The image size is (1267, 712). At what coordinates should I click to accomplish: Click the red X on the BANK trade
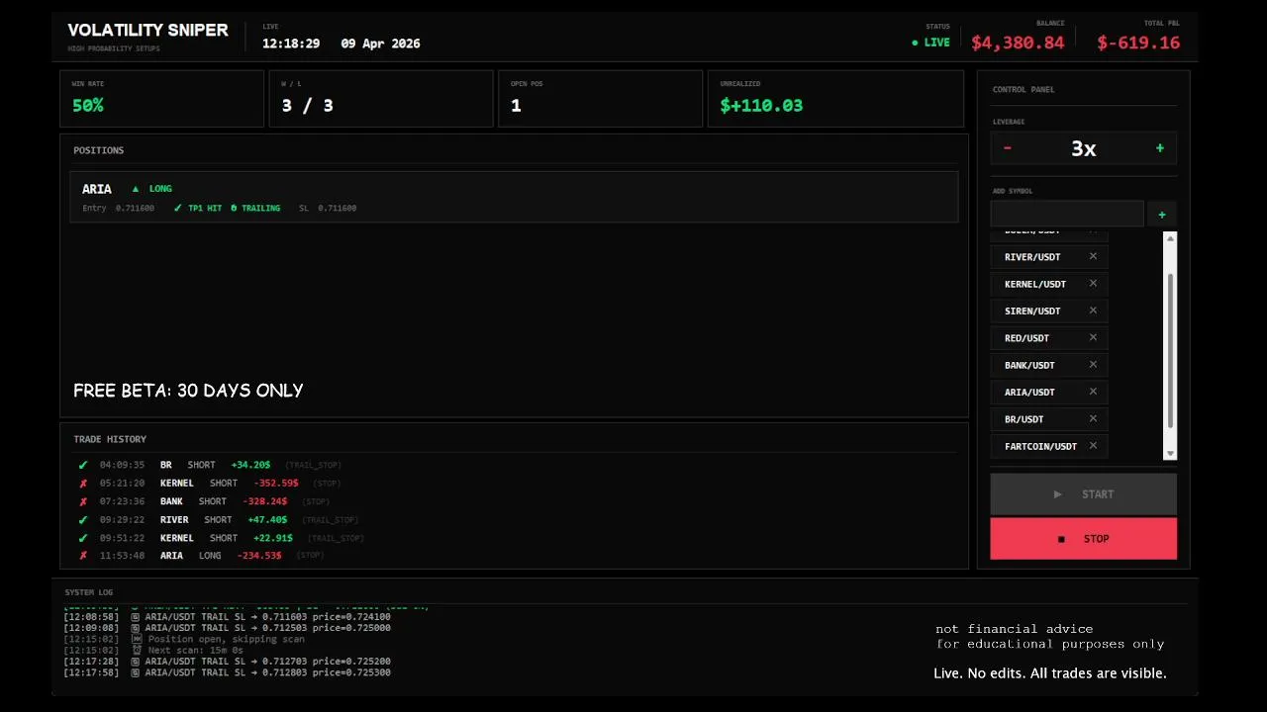click(x=83, y=501)
